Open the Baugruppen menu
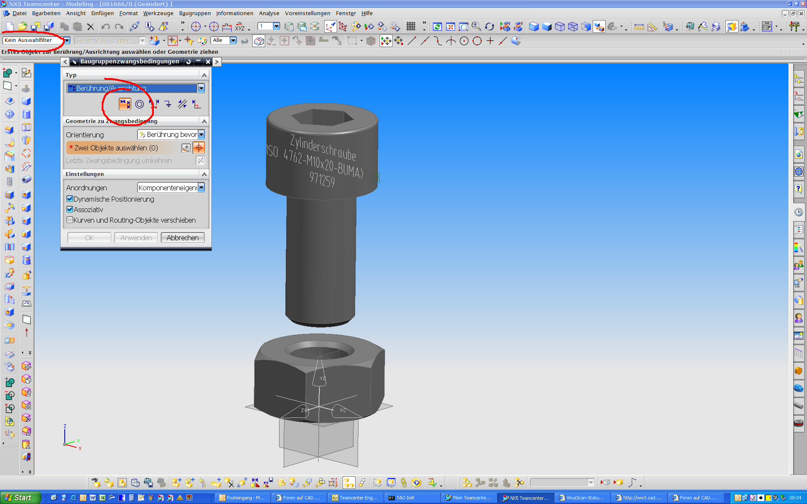 click(x=195, y=13)
